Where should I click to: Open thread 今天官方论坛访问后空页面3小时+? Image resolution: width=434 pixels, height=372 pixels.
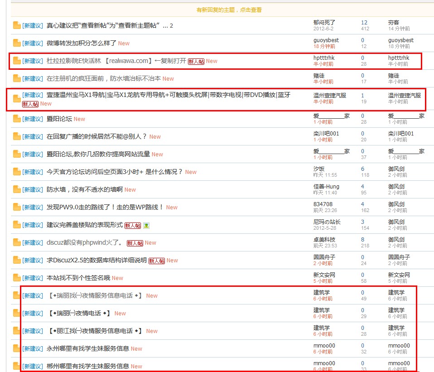coord(115,172)
